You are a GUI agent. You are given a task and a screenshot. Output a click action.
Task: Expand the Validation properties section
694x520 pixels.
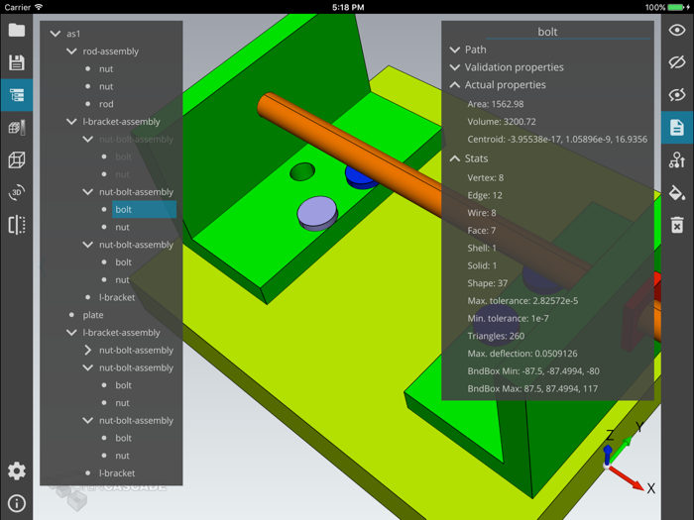pos(454,67)
